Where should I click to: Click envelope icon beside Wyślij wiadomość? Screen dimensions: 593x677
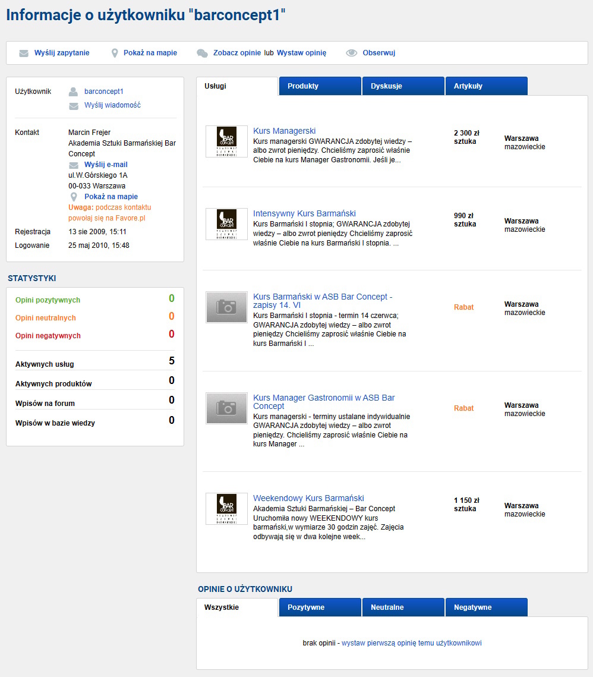point(74,106)
